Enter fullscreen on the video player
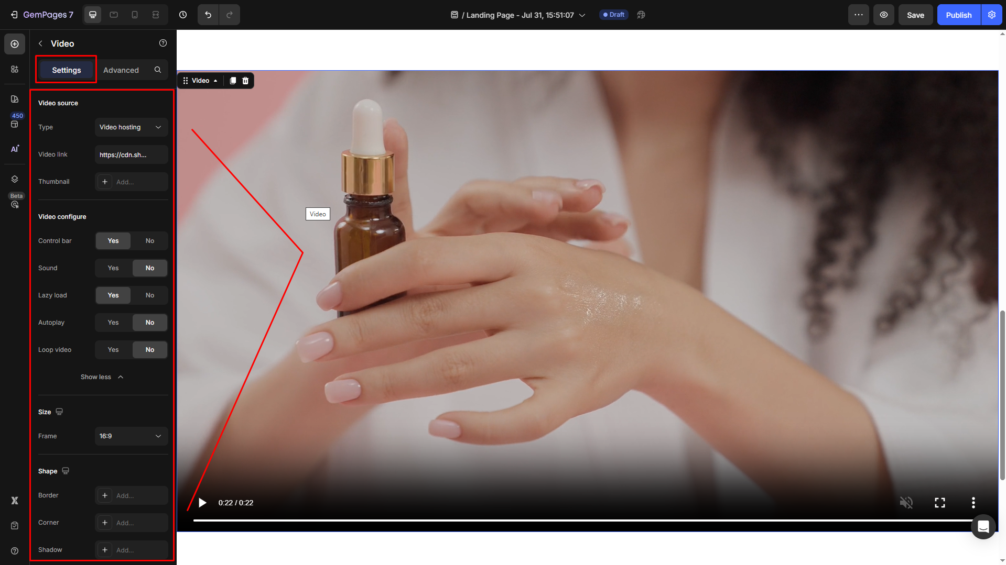 tap(939, 503)
